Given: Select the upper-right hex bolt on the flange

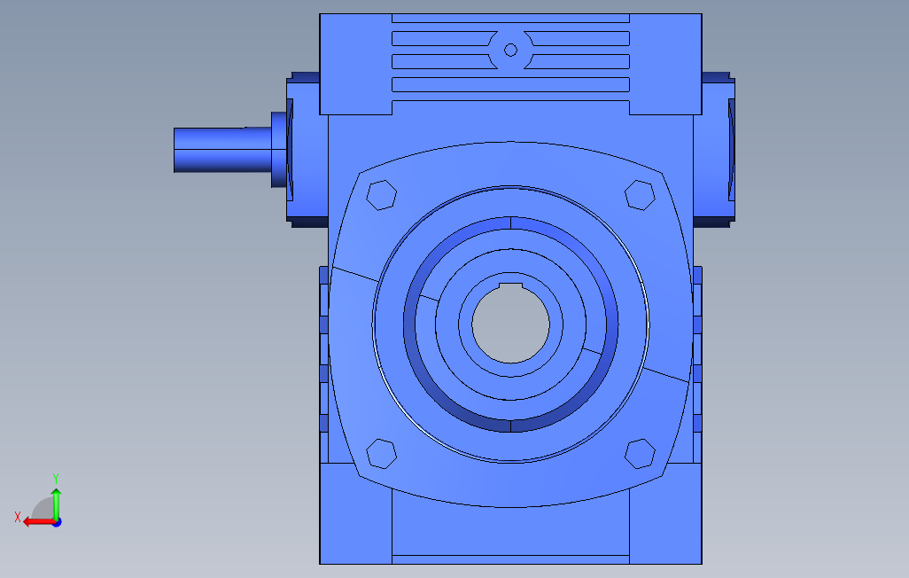Looking at the screenshot, I should 640,195.
